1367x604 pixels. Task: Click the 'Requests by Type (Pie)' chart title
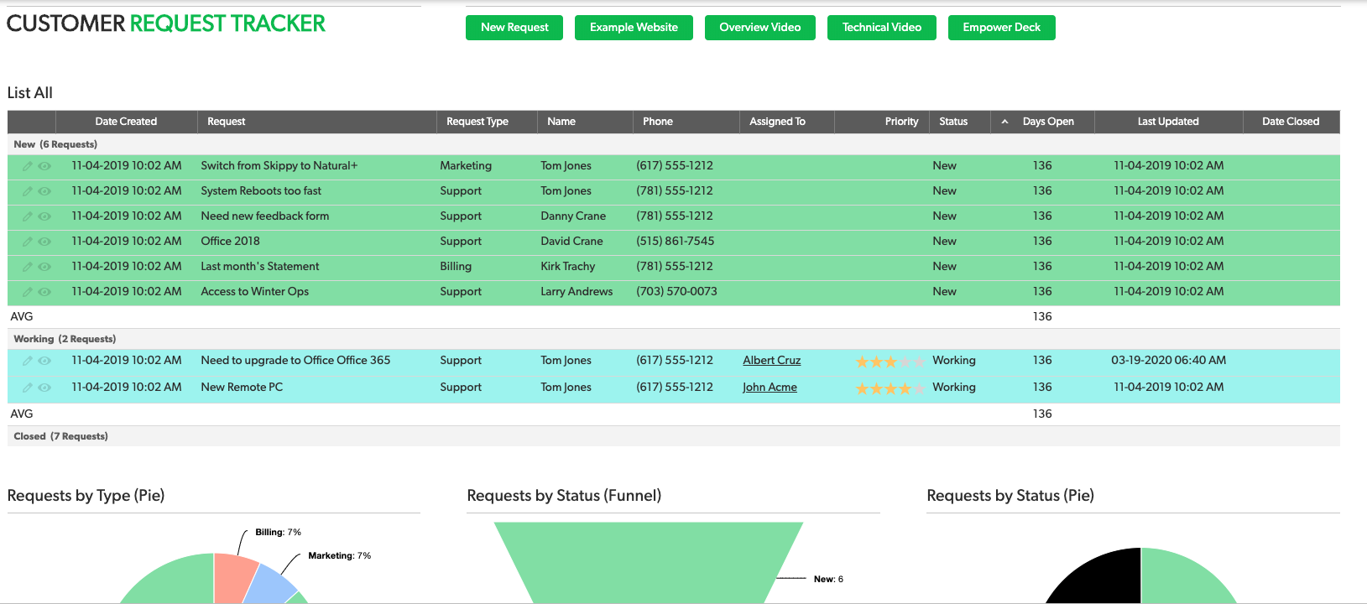86,496
